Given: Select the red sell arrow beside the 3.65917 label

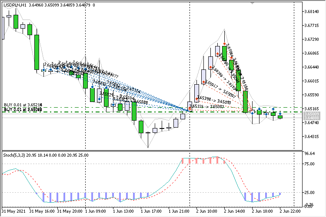Looking at the screenshot, I should click(203, 82).
